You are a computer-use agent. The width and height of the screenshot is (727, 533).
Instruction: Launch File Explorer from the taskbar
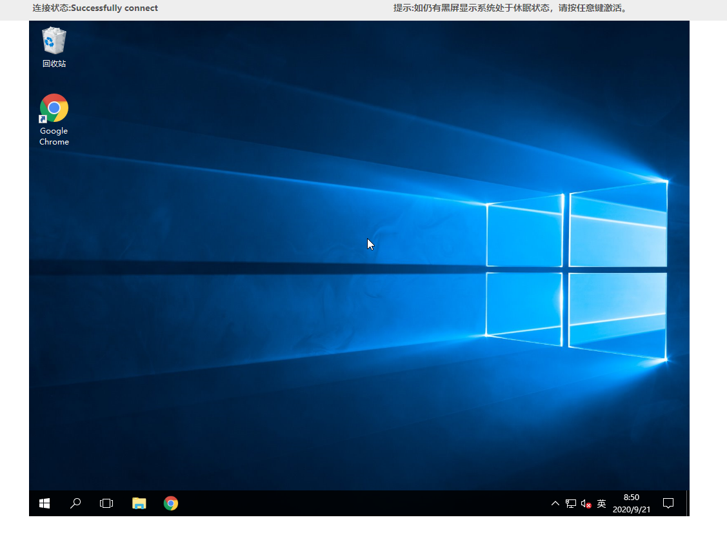[139, 503]
